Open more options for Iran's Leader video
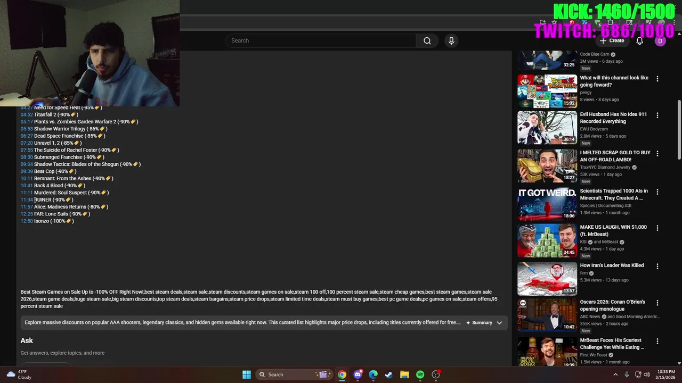 pyautogui.click(x=657, y=266)
